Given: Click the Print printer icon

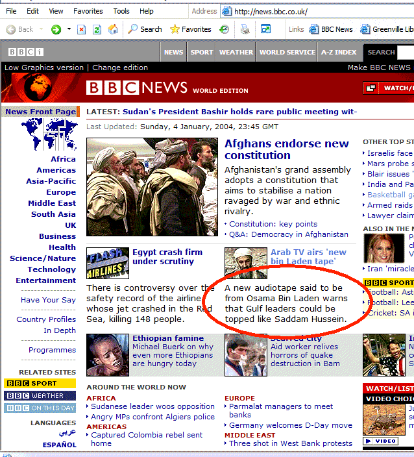Looking at the screenshot, I should click(245, 29).
